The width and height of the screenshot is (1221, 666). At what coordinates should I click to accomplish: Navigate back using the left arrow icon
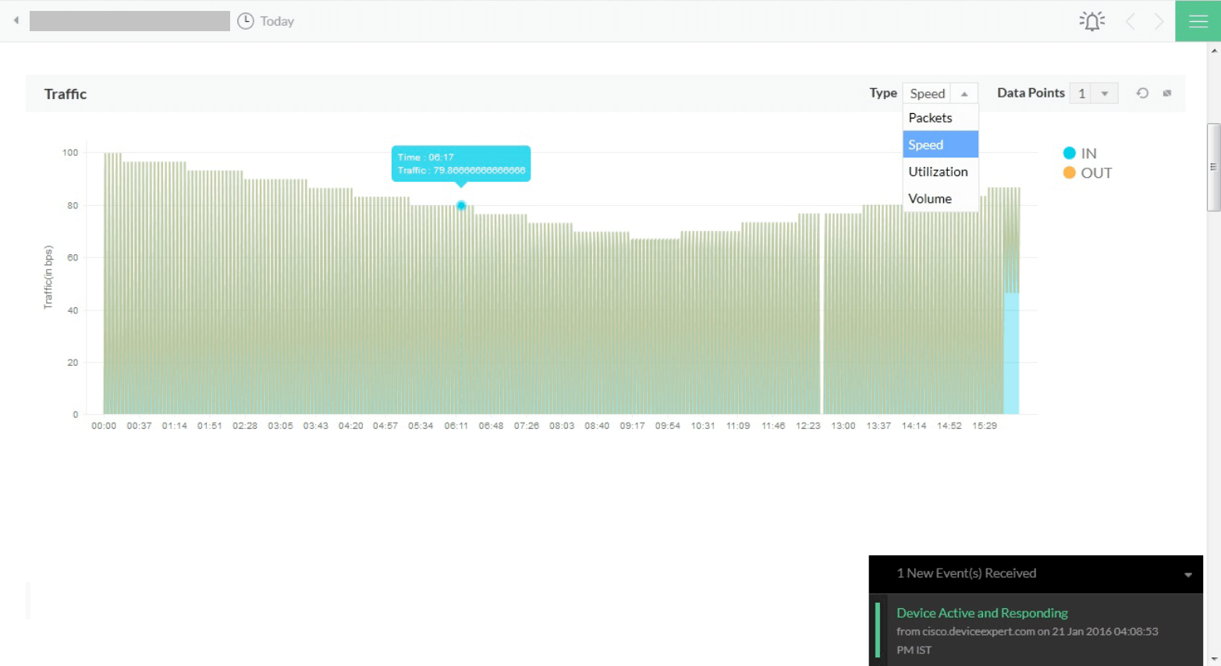point(15,20)
